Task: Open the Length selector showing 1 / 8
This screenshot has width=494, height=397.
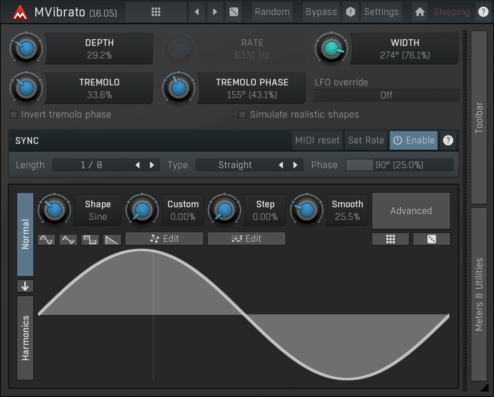Action: 106,165
